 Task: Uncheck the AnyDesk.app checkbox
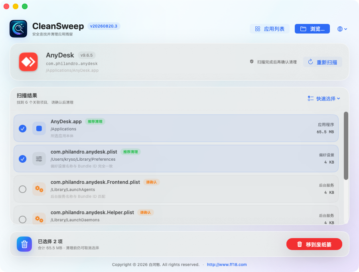coord(22,128)
